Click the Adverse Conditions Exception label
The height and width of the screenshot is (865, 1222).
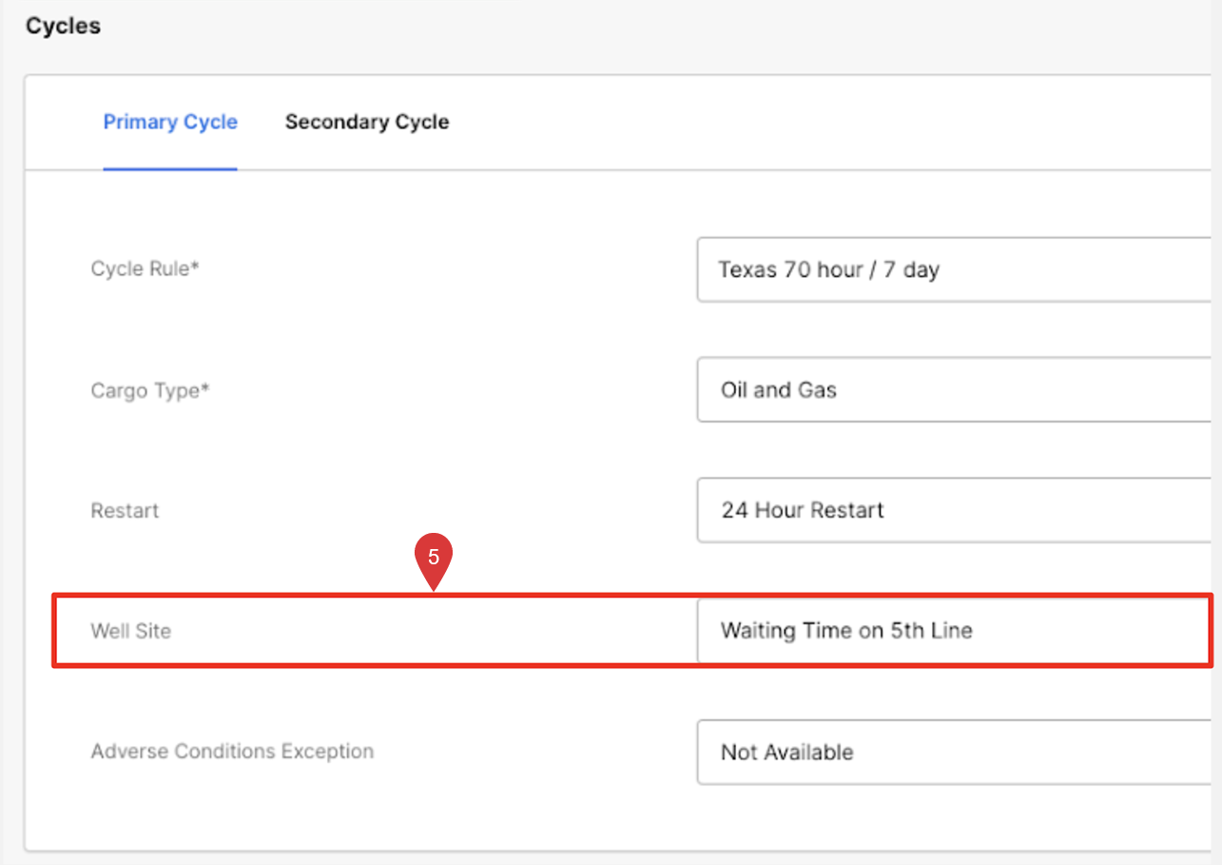point(232,751)
